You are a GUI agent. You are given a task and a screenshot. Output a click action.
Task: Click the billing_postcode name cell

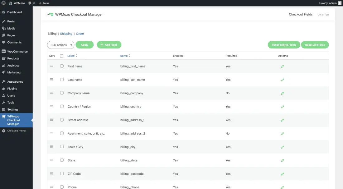coord(132,174)
